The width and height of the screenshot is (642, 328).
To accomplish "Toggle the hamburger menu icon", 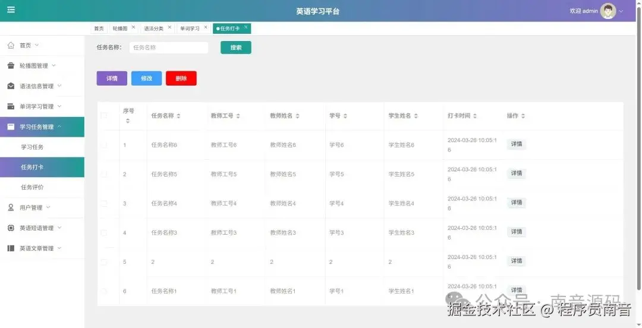I will pos(11,10).
